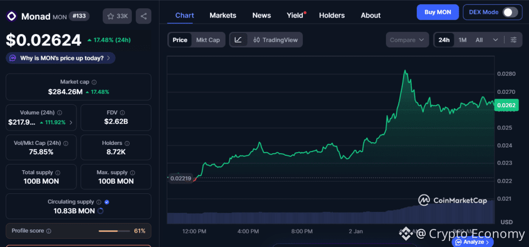This screenshot has height=247, width=529.
Task: Click the 0.0262 current price label
Action: (506, 105)
